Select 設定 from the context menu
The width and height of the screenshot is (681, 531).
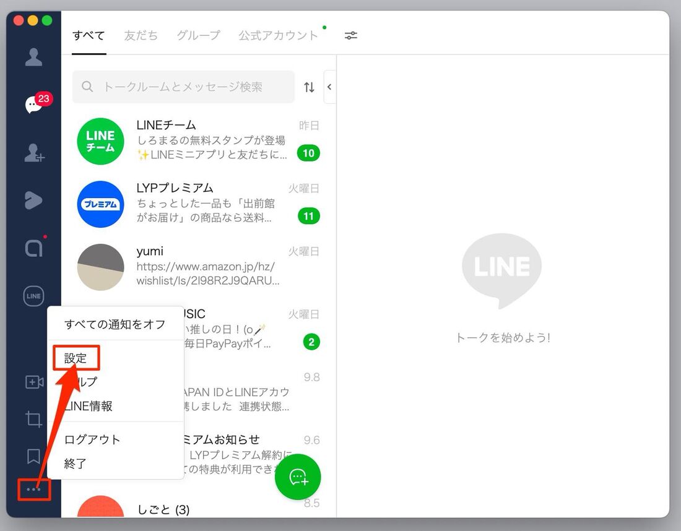coord(76,357)
